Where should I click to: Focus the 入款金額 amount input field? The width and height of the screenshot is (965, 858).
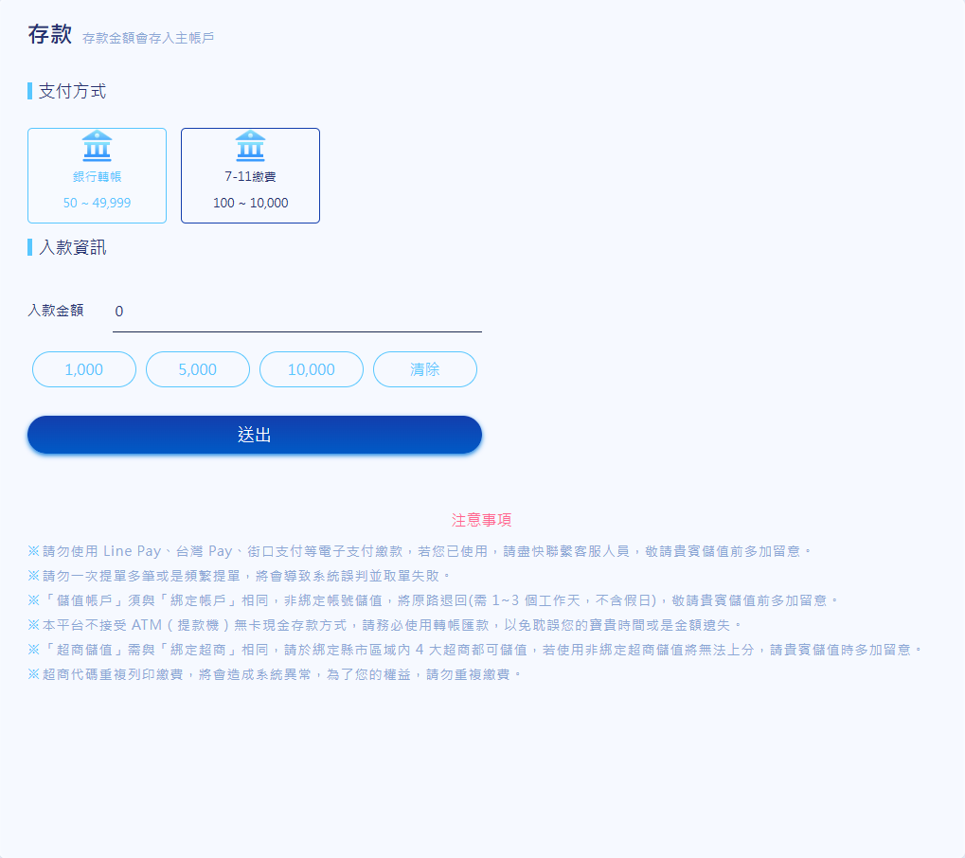(x=296, y=312)
